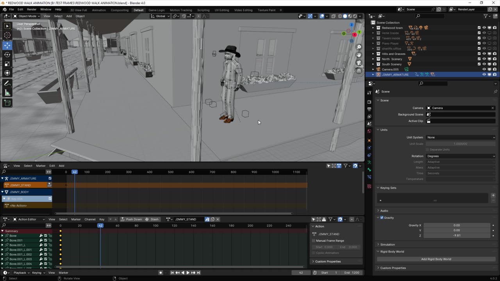Click the viewport zoom magnifier icon
The image size is (500, 281).
click(359, 47)
